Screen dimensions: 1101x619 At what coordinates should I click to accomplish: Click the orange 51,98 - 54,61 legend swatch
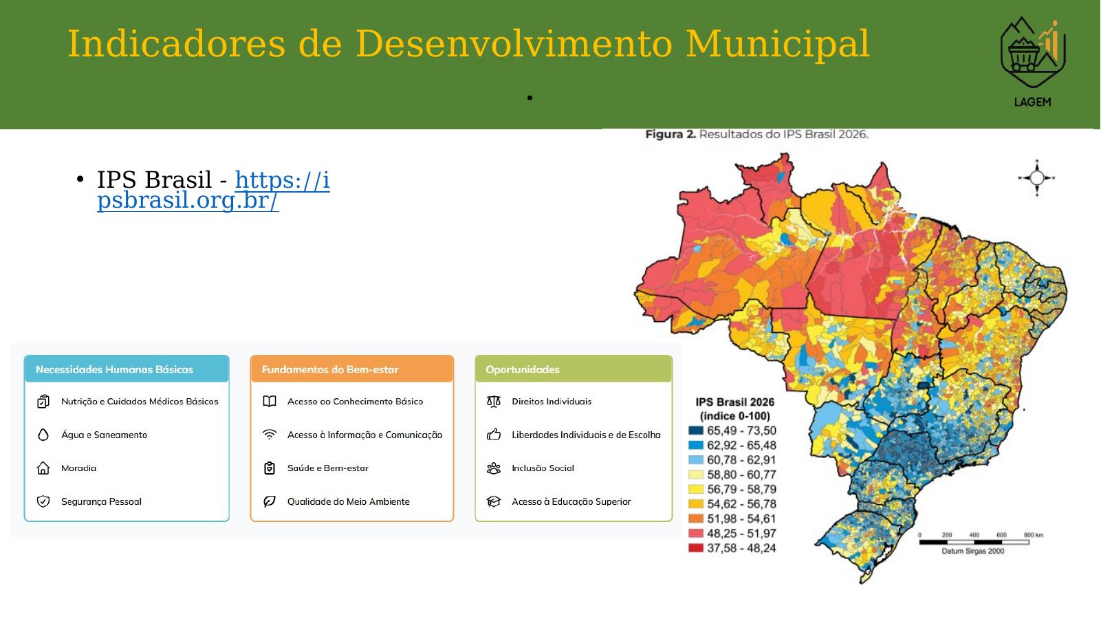pyautogui.click(x=696, y=519)
